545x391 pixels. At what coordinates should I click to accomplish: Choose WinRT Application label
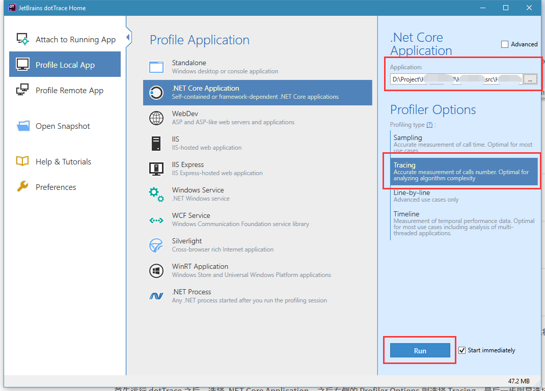[x=200, y=266]
